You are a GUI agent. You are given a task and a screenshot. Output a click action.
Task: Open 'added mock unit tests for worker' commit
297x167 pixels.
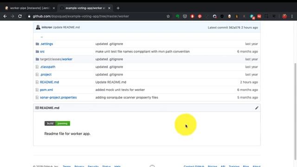coord(120,90)
